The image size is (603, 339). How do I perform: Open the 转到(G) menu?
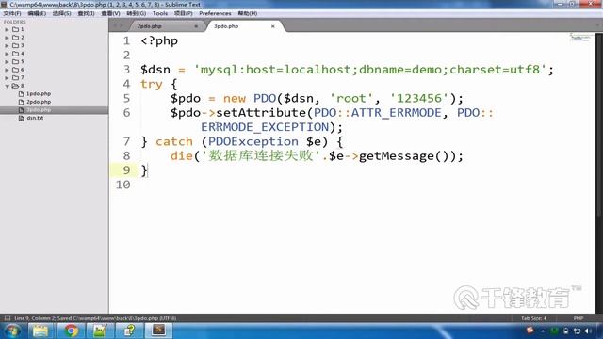[x=136, y=13]
